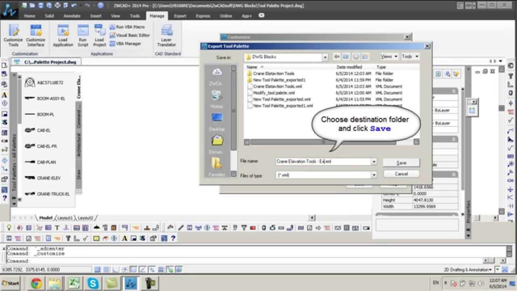Open Chrome from the Windows taskbar
Image resolution: width=517 pixels, height=291 pixels.
[x=36, y=283]
